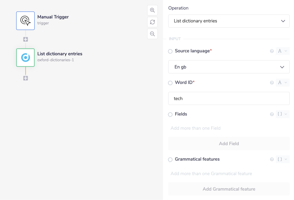This screenshot has width=294, height=200.
Task: Open the Operation dropdown
Action: [x=229, y=21]
